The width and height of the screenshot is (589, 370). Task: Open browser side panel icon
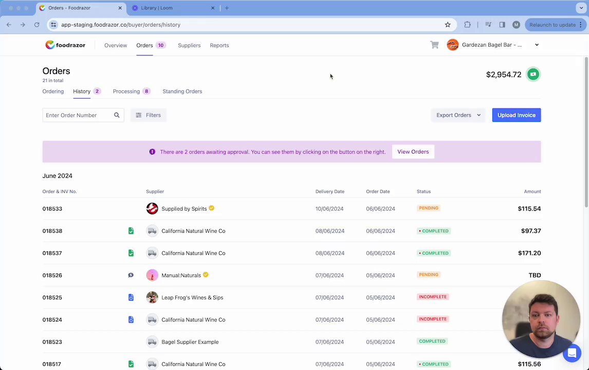502,25
